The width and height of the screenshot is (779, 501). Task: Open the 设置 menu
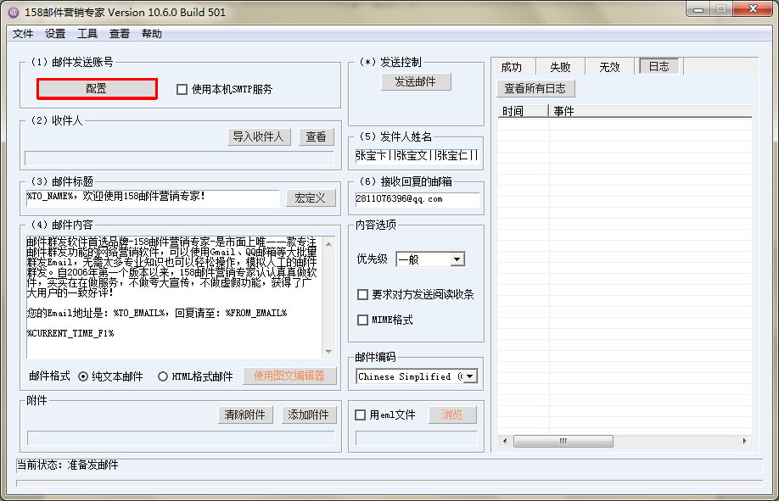[x=55, y=34]
